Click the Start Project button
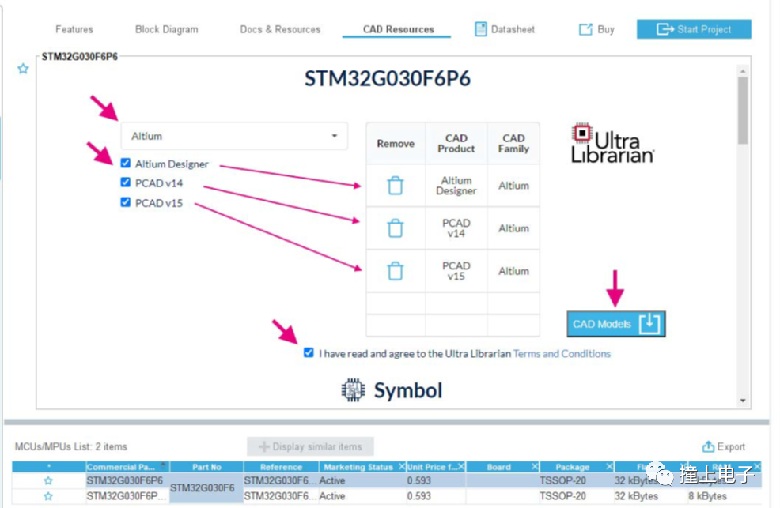 pos(694,29)
